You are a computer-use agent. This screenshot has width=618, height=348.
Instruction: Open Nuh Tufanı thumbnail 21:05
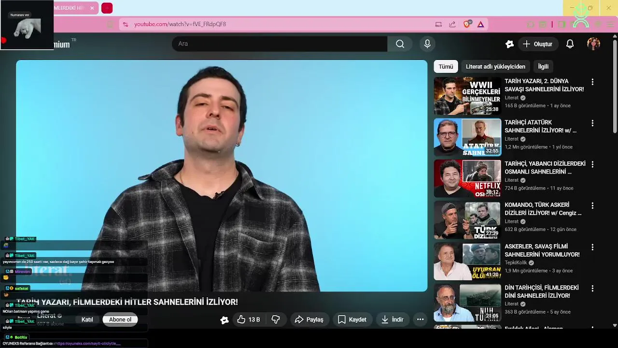click(x=467, y=303)
